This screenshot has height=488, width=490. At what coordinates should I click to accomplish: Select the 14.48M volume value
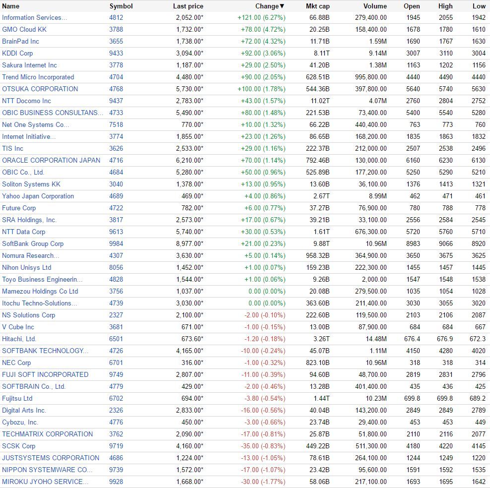[x=376, y=339]
